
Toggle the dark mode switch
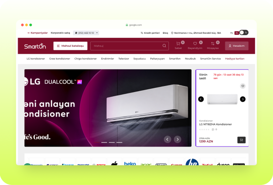tap(244, 32)
